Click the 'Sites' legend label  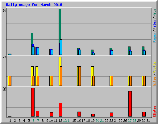[x=155, y=81]
